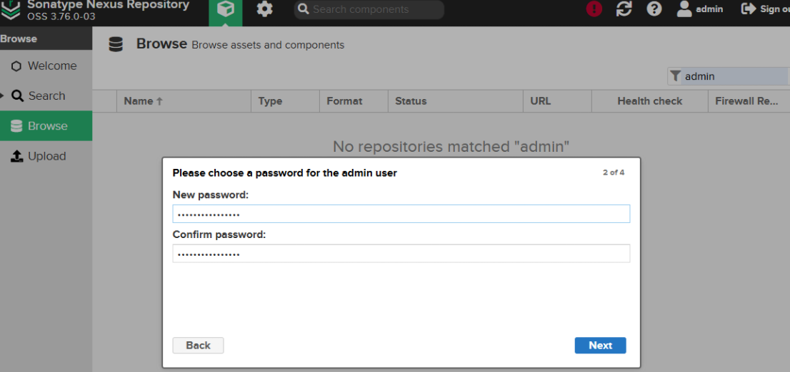Open Upload in the sidebar
Image resolution: width=790 pixels, height=372 pixels.
46,156
